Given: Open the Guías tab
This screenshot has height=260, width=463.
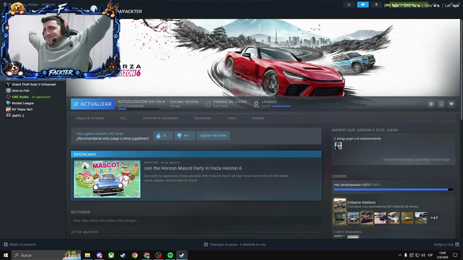Looking at the screenshot, I should [231, 118].
